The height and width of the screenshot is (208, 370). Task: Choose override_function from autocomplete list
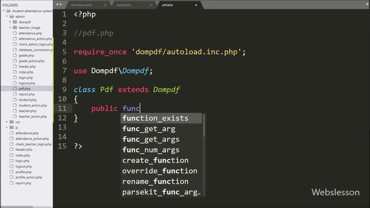click(x=161, y=171)
